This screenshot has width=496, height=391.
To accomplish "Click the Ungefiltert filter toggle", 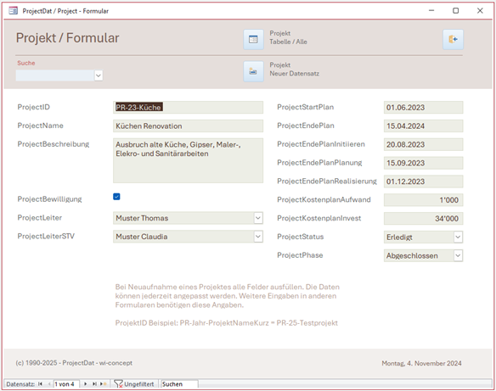I will pyautogui.click(x=134, y=384).
